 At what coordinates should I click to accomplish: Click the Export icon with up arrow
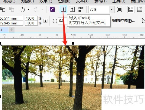[x=72, y=9]
